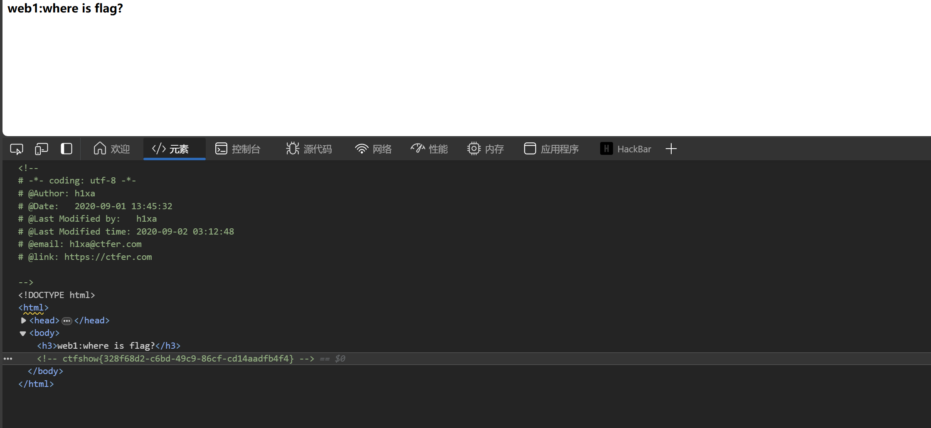Click the plus icon to add tools
This screenshot has height=428, width=931.
[x=671, y=149]
